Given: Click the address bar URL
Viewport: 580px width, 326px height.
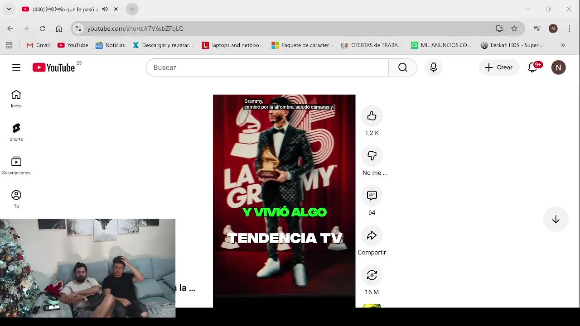Looking at the screenshot, I should [x=135, y=29].
